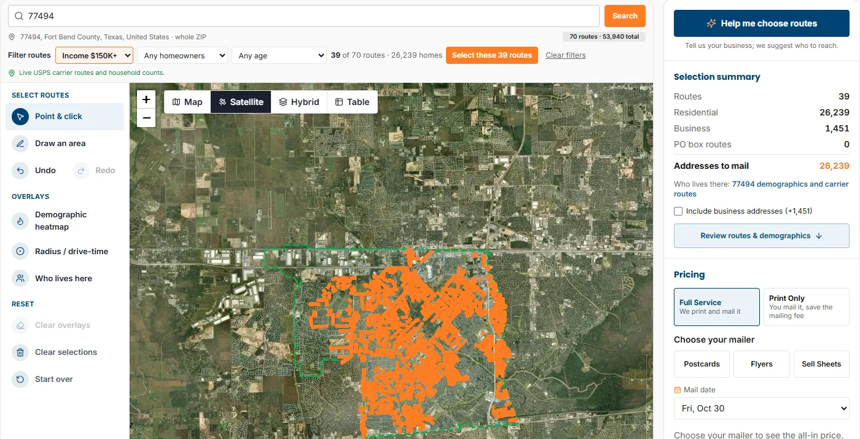This screenshot has height=439, width=860.
Task: Zoom out the map with minus button
Action: [146, 118]
